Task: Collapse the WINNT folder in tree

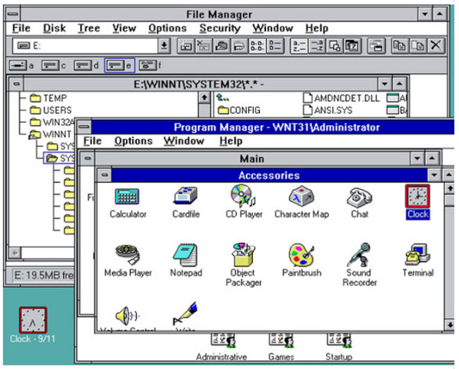Action: pyautogui.click(x=35, y=135)
